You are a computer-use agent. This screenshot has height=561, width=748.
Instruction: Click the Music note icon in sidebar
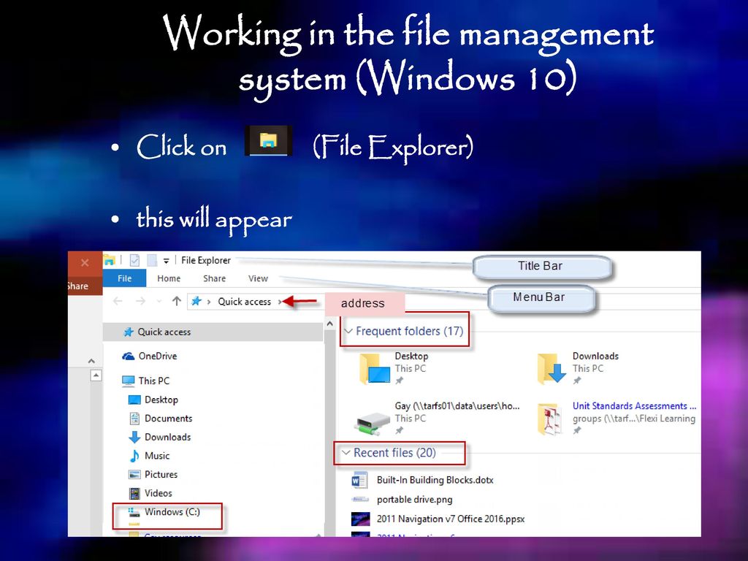click(x=134, y=456)
